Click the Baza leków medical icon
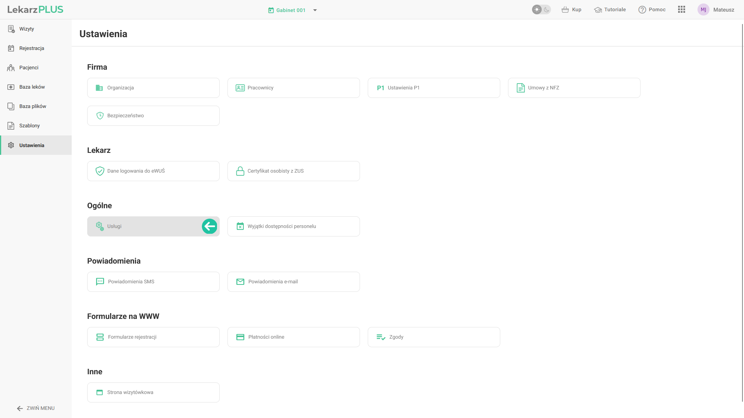Viewport: 744px width, 418px height. point(11,87)
